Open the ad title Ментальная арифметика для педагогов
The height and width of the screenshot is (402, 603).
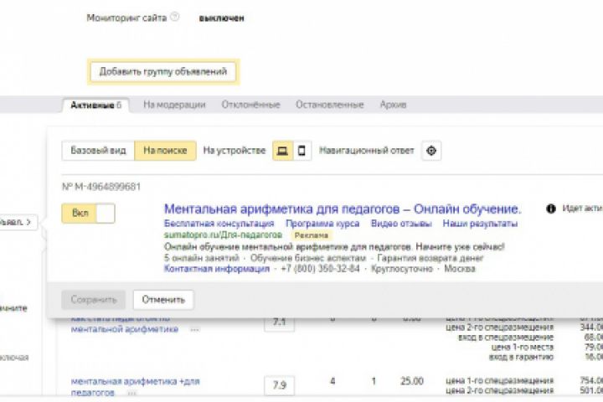(x=343, y=209)
